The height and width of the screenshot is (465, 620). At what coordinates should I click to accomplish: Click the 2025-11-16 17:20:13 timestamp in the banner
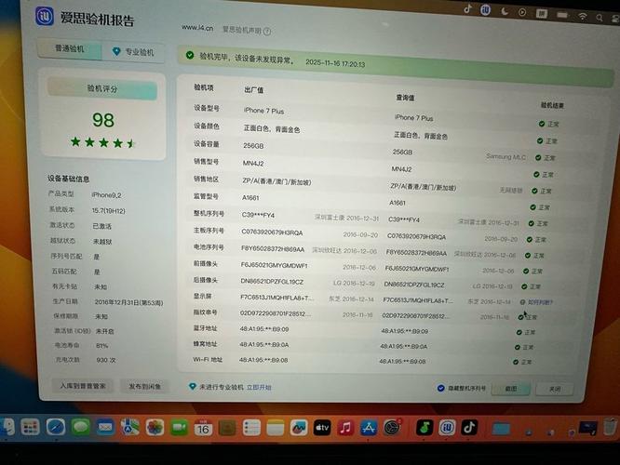point(335,63)
